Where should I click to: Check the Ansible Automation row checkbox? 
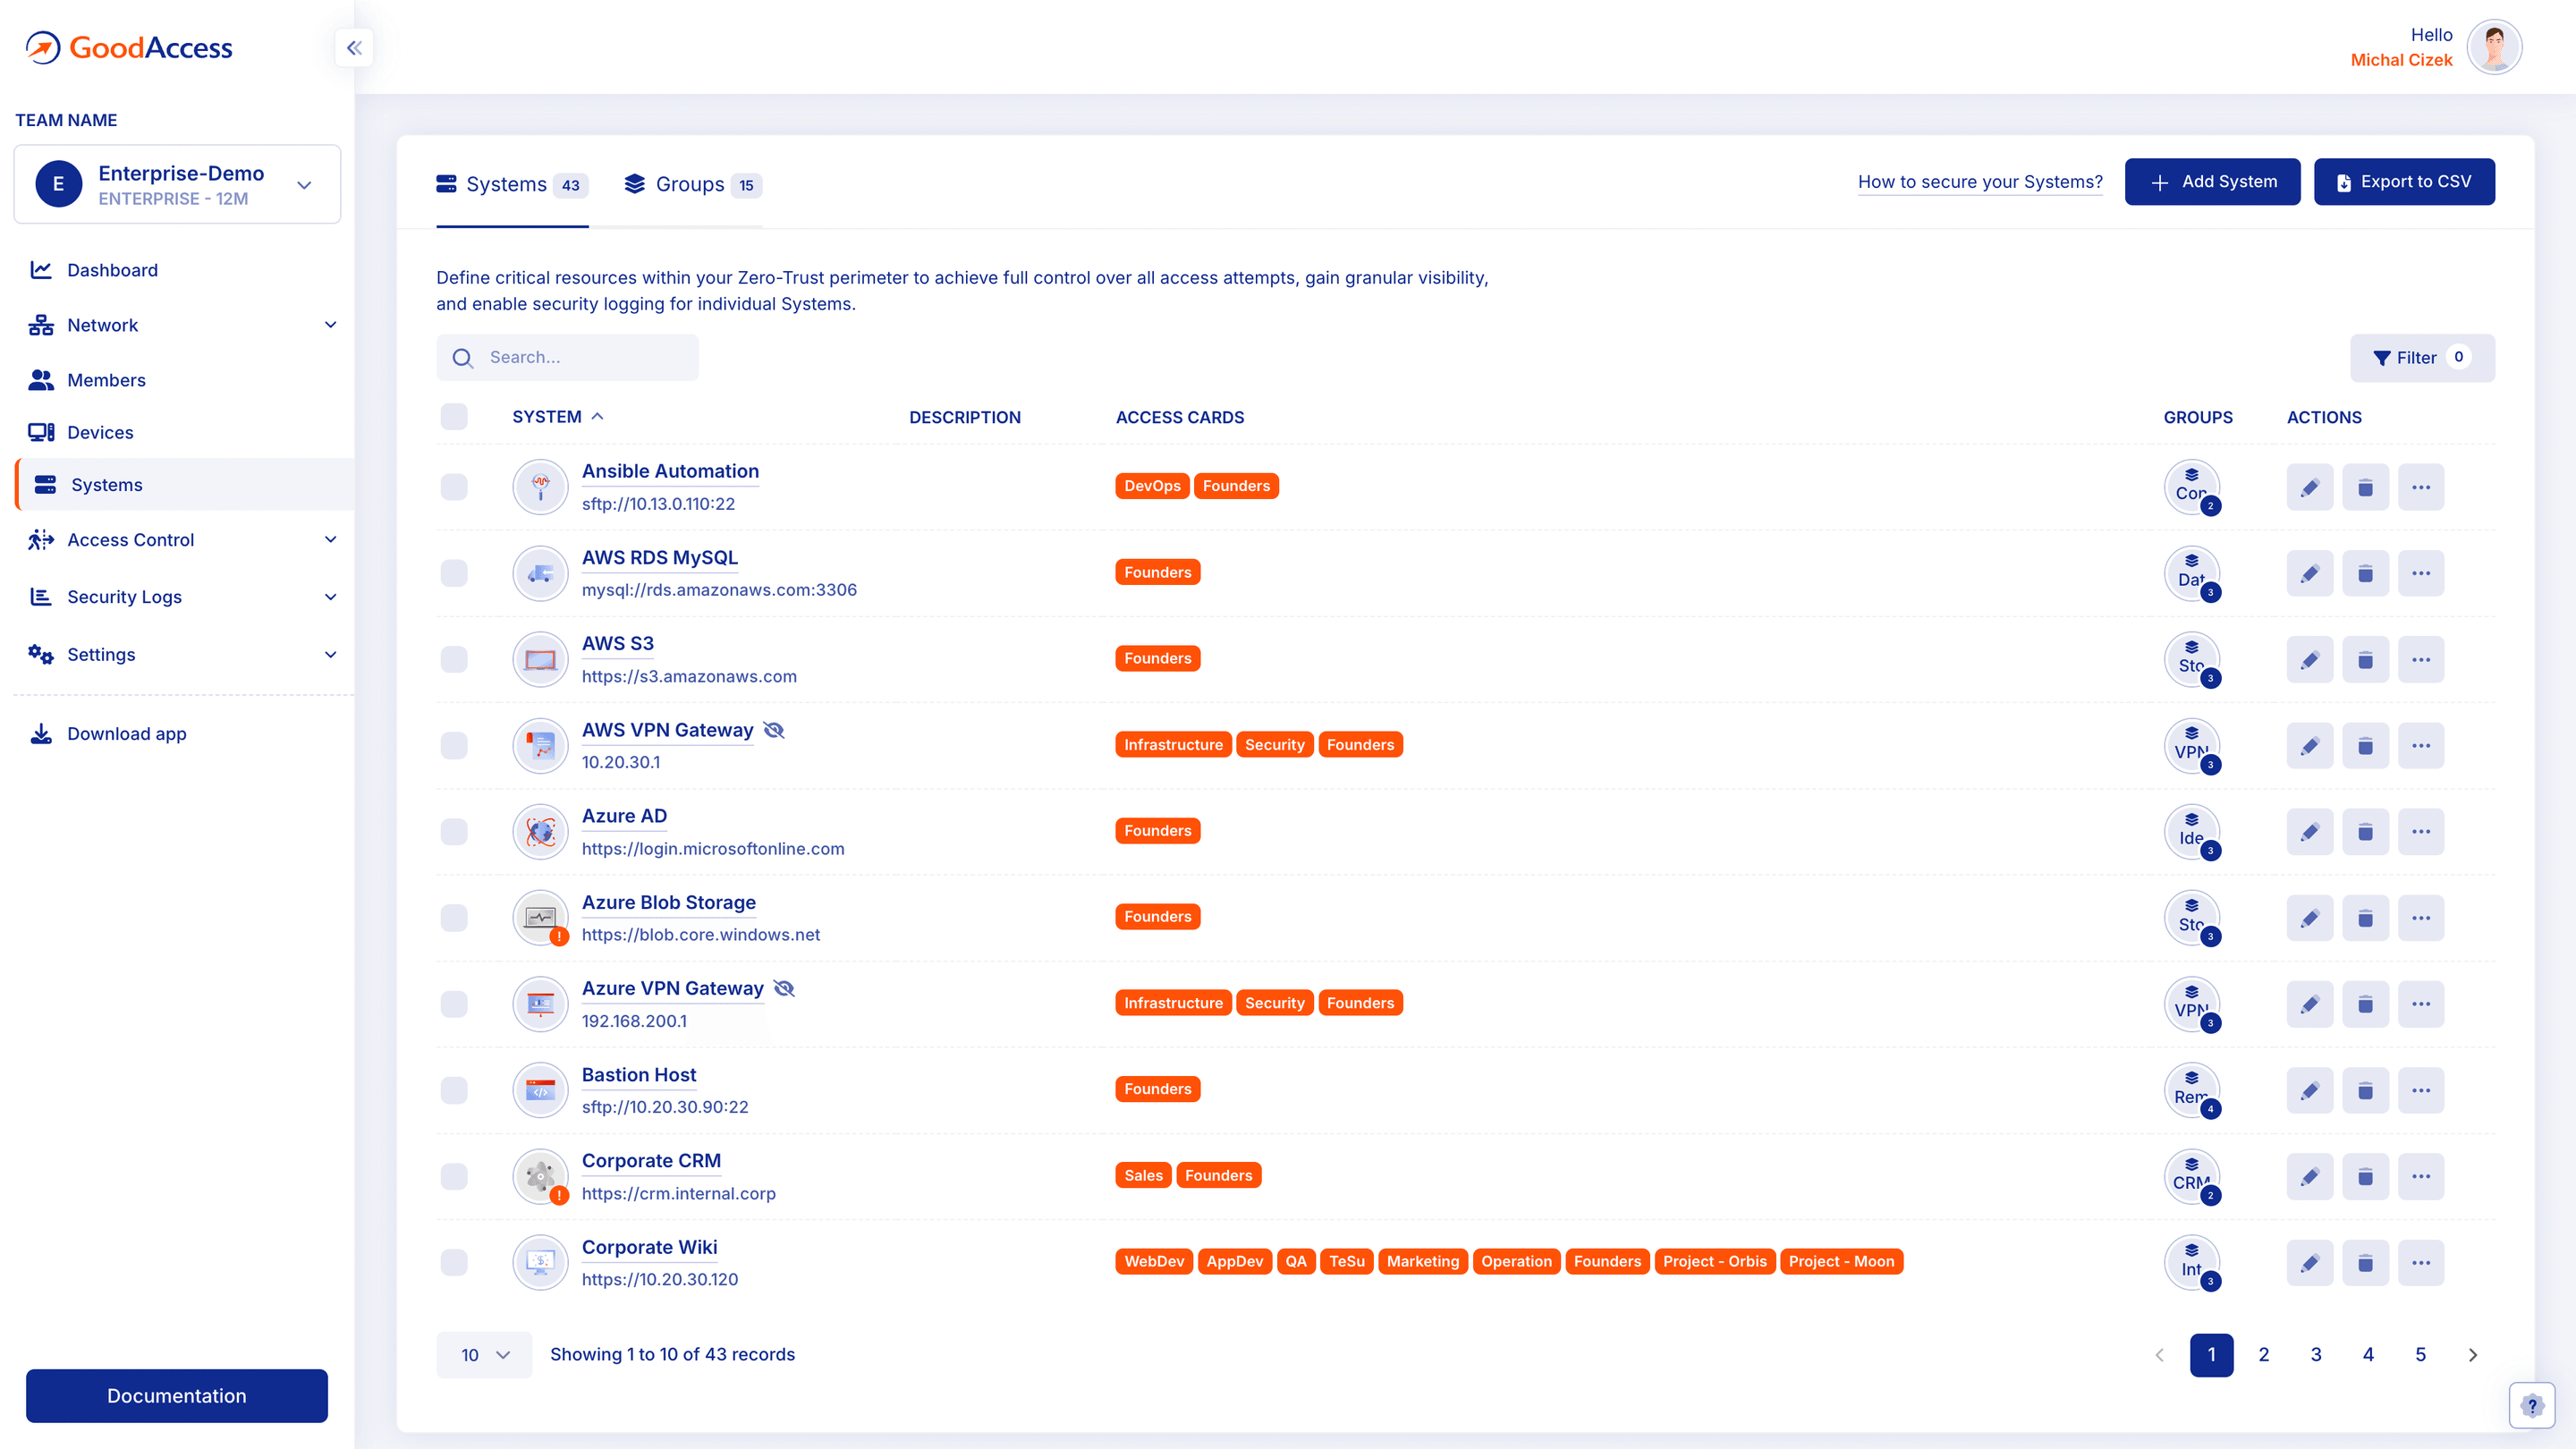(454, 487)
